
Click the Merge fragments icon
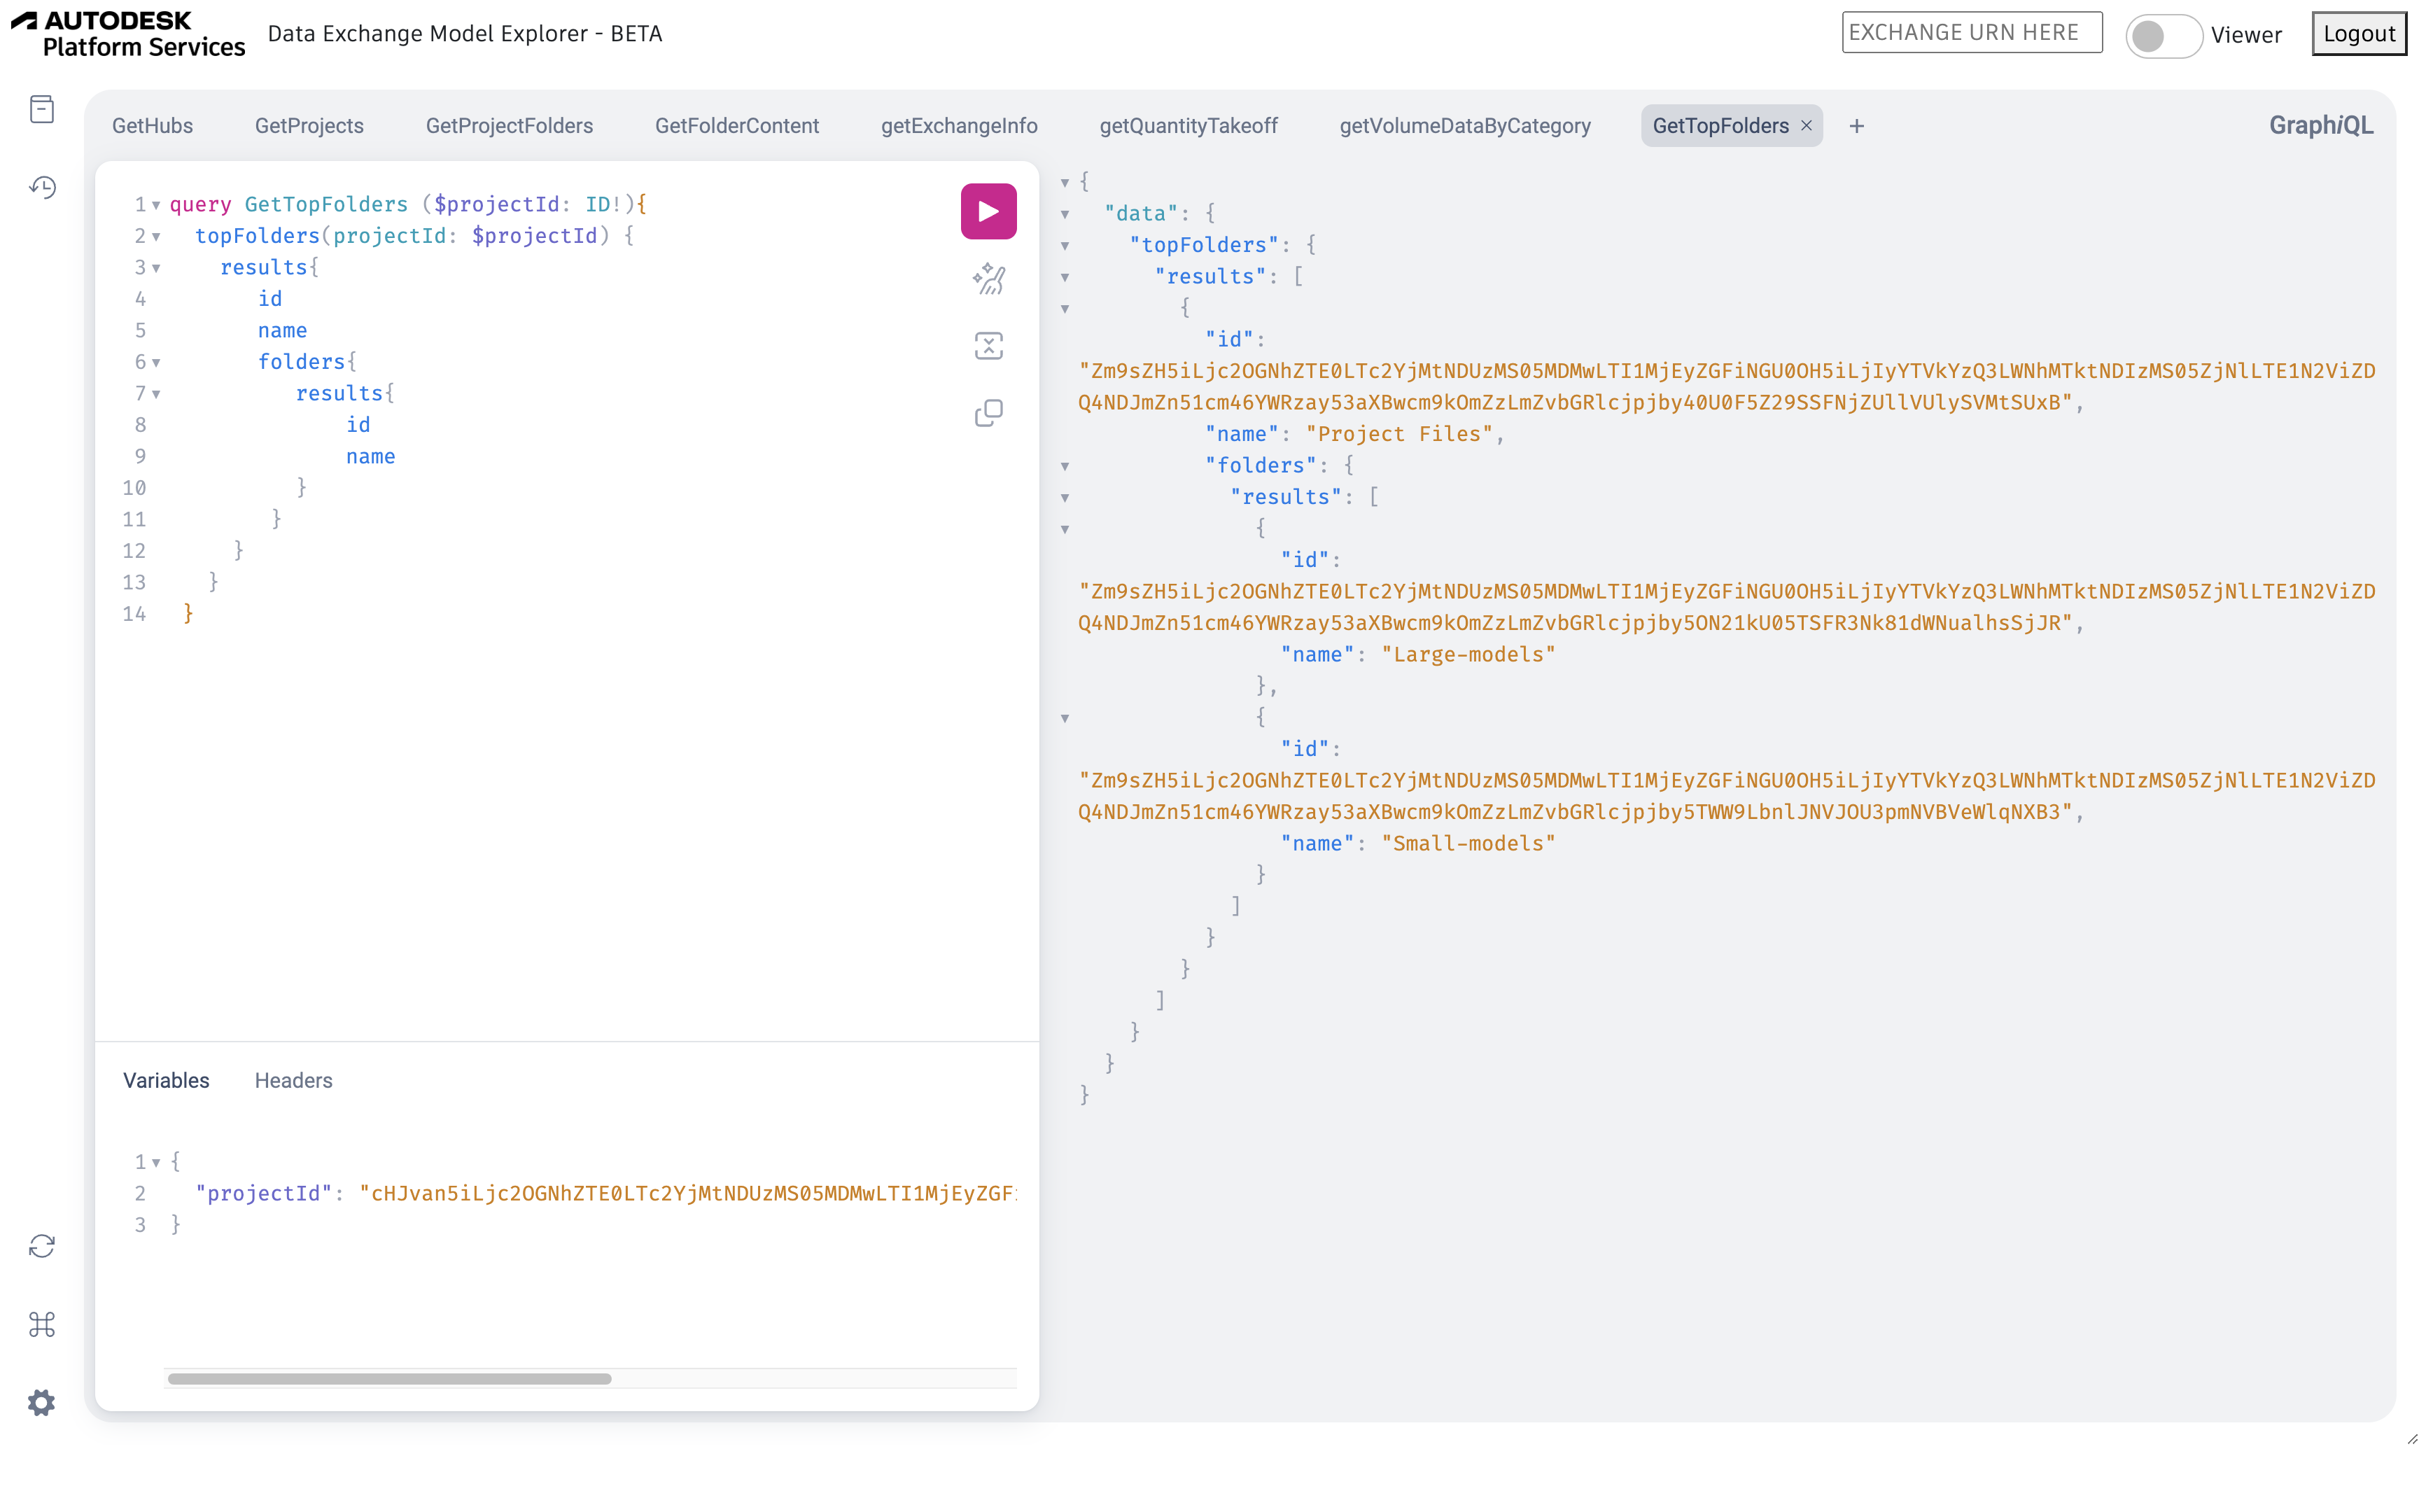pos(988,346)
